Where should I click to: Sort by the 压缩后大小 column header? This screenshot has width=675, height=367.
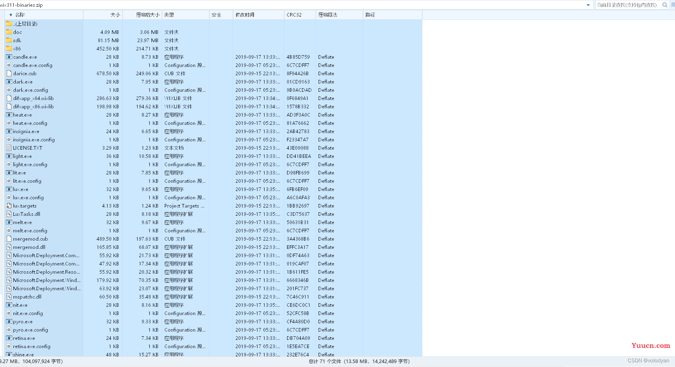[142, 15]
